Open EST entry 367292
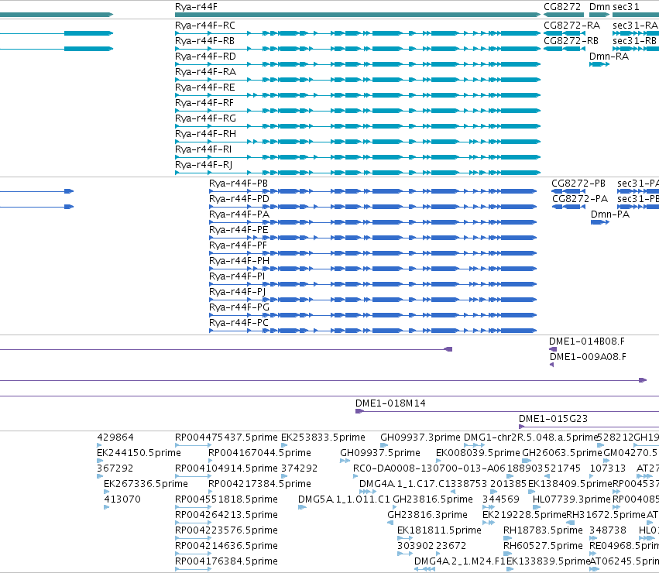Image resolution: width=659 pixels, height=573 pixels. tap(115, 468)
